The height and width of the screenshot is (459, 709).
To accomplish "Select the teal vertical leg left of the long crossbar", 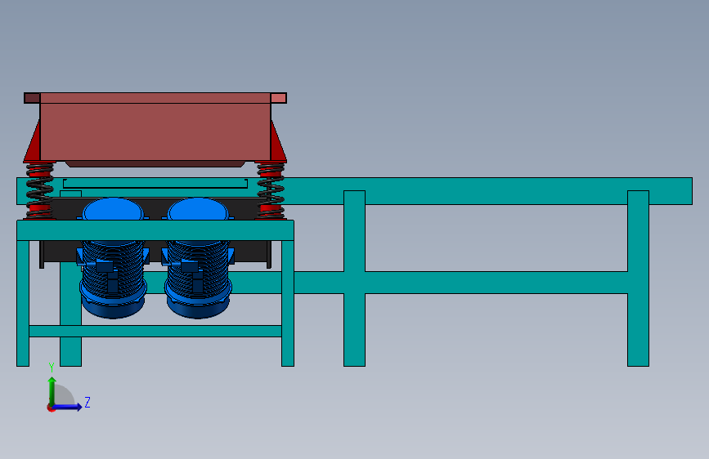I will (x=355, y=279).
